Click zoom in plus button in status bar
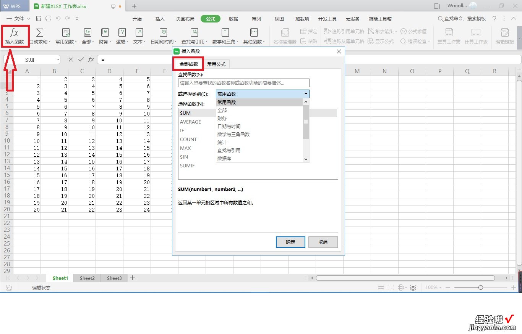This screenshot has width=522, height=334. [513, 287]
